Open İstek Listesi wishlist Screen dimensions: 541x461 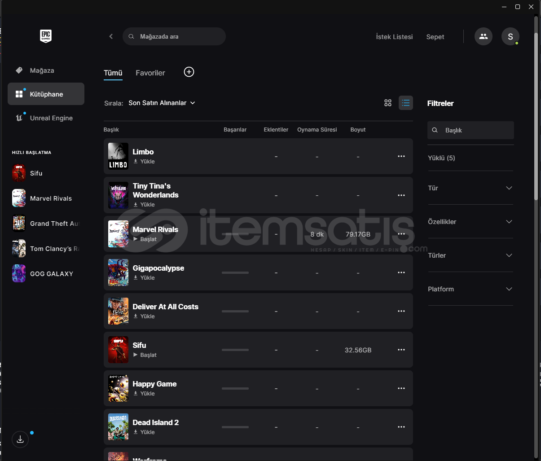[394, 37]
